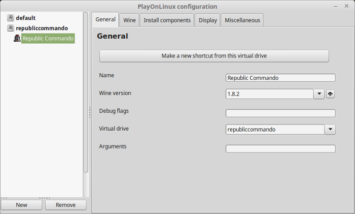Viewport: 355px width, 214px height.
Task: Open the Miscellaneous tab
Action: coord(242,20)
